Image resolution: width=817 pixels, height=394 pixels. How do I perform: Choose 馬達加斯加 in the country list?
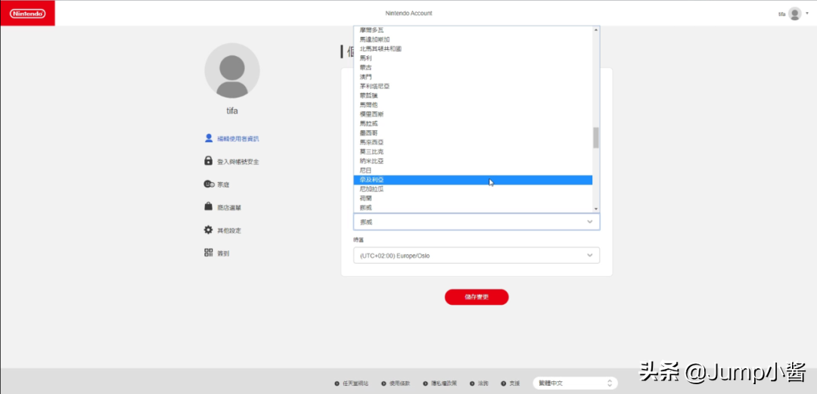473,39
